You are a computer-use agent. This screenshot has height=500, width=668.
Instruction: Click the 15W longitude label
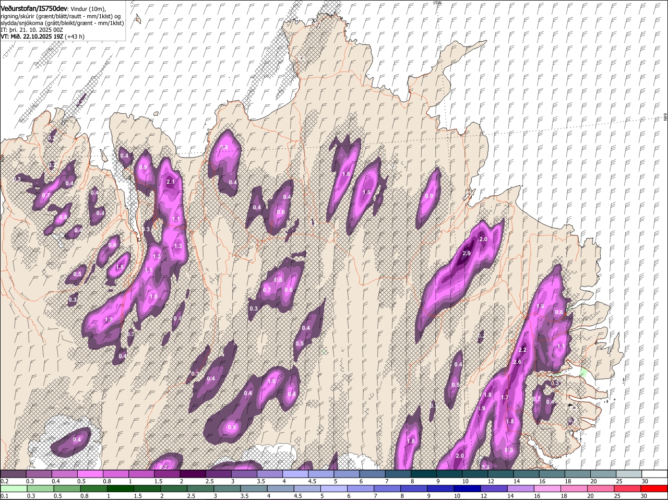coord(437,3)
